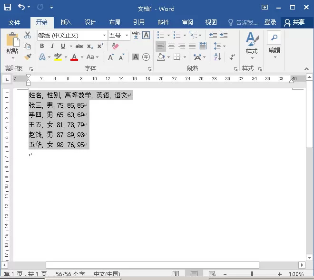Open the font size dropdown
Image resolution: width=314 pixels, height=280 pixels.
(127, 35)
